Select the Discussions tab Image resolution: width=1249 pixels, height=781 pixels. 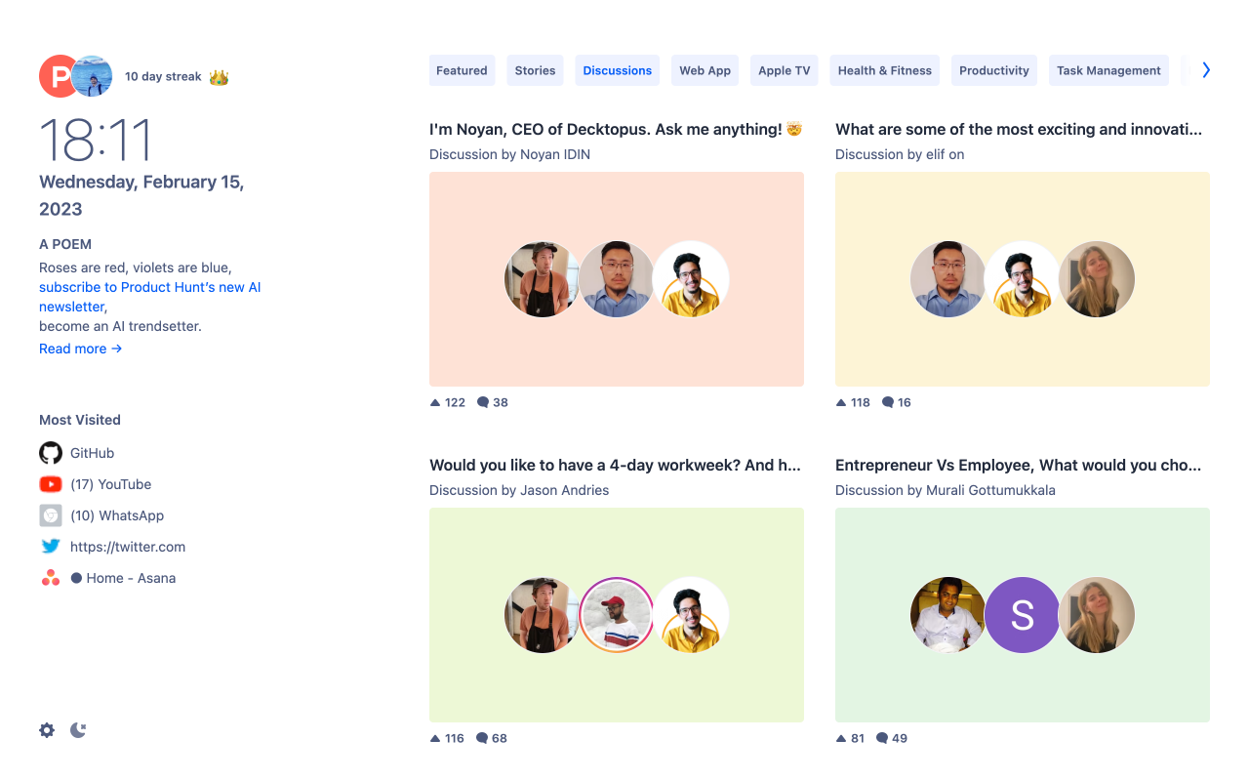618,70
